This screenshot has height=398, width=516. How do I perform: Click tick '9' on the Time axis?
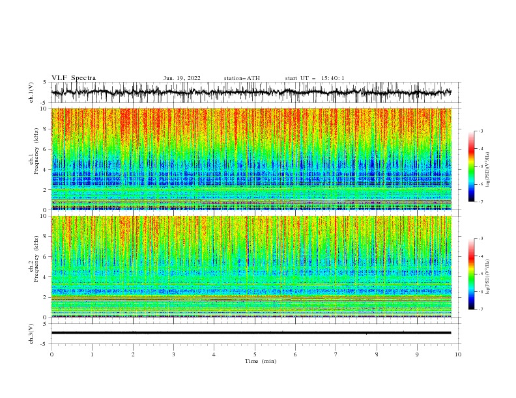point(417,354)
